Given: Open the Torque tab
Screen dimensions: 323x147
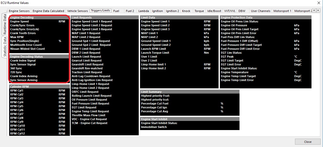Looking at the screenshot, I should [x=199, y=11].
